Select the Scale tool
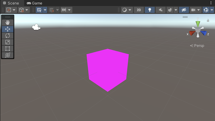215x121 pixels. coord(8,42)
